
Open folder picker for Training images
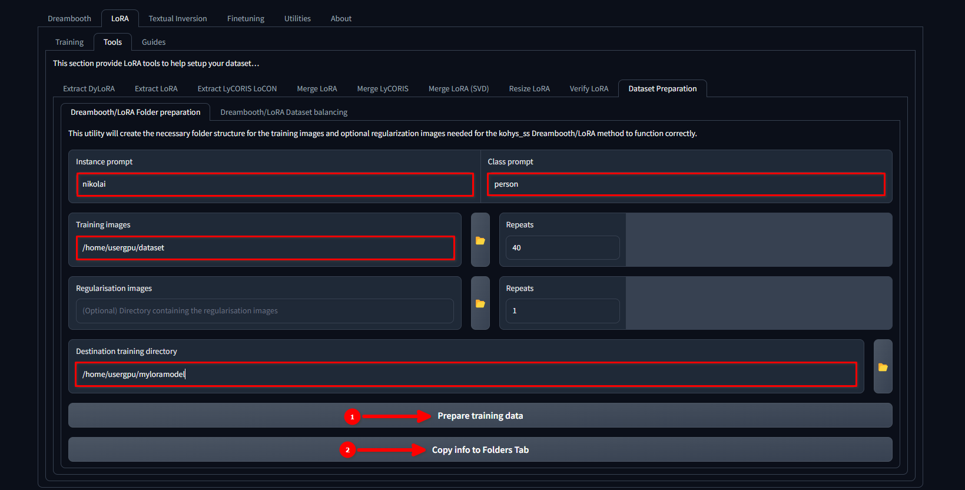click(x=480, y=240)
